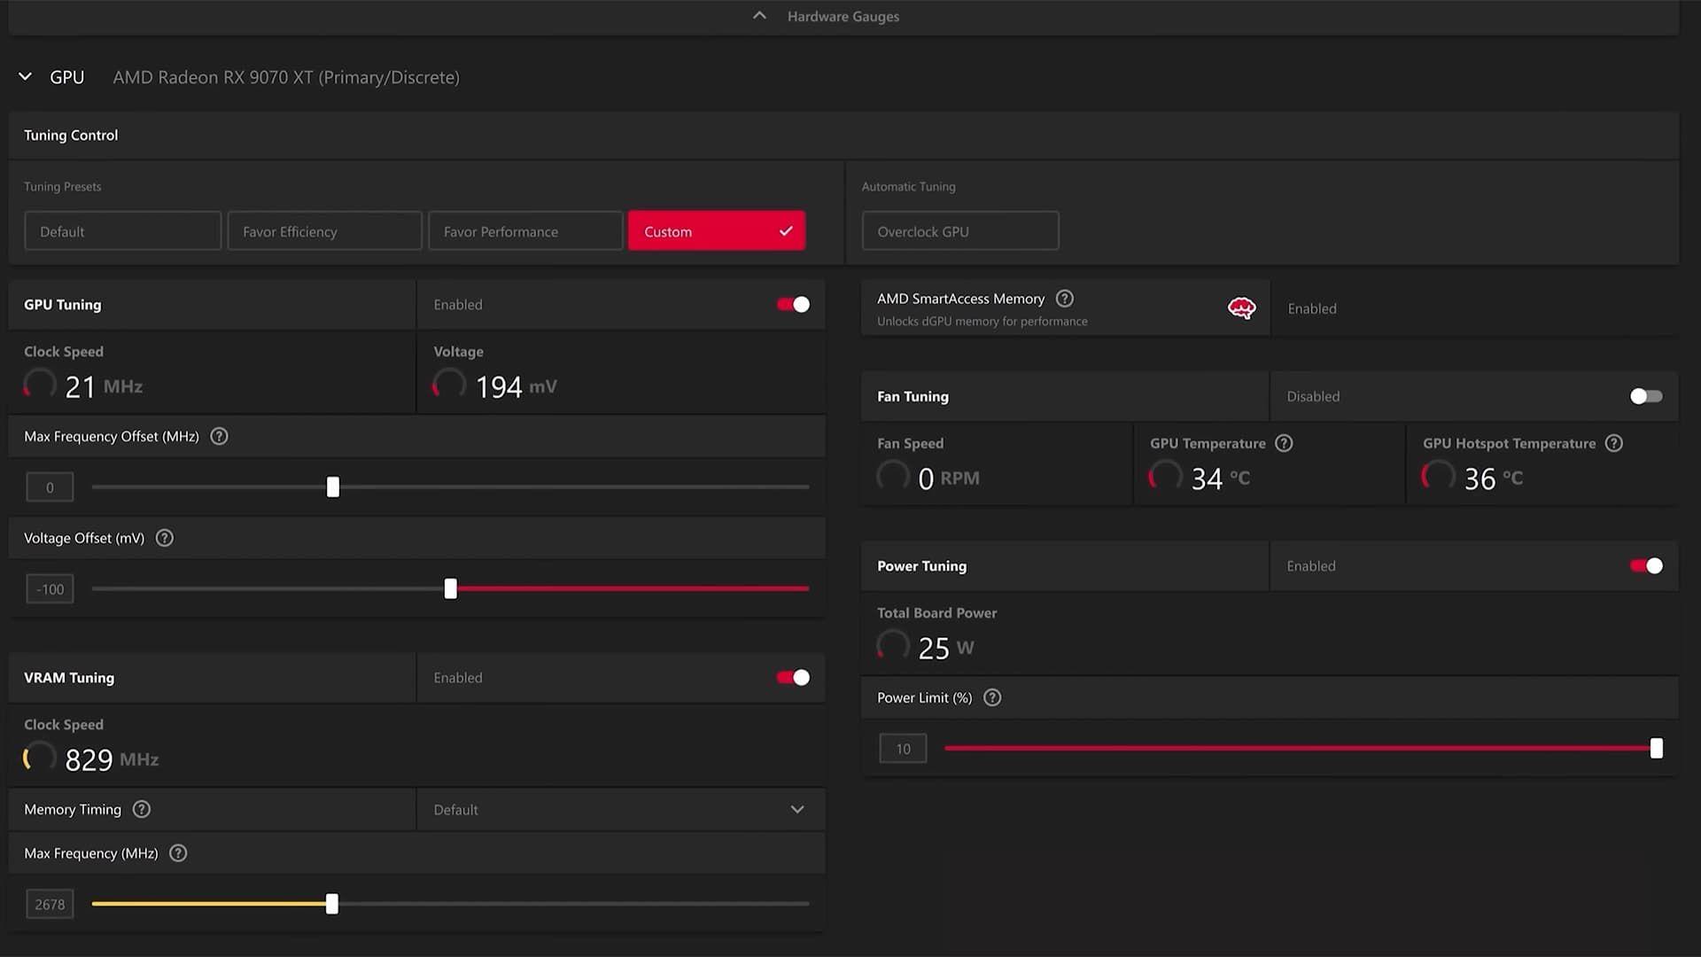Click the VRAM Max Frequency value field

tap(50, 905)
